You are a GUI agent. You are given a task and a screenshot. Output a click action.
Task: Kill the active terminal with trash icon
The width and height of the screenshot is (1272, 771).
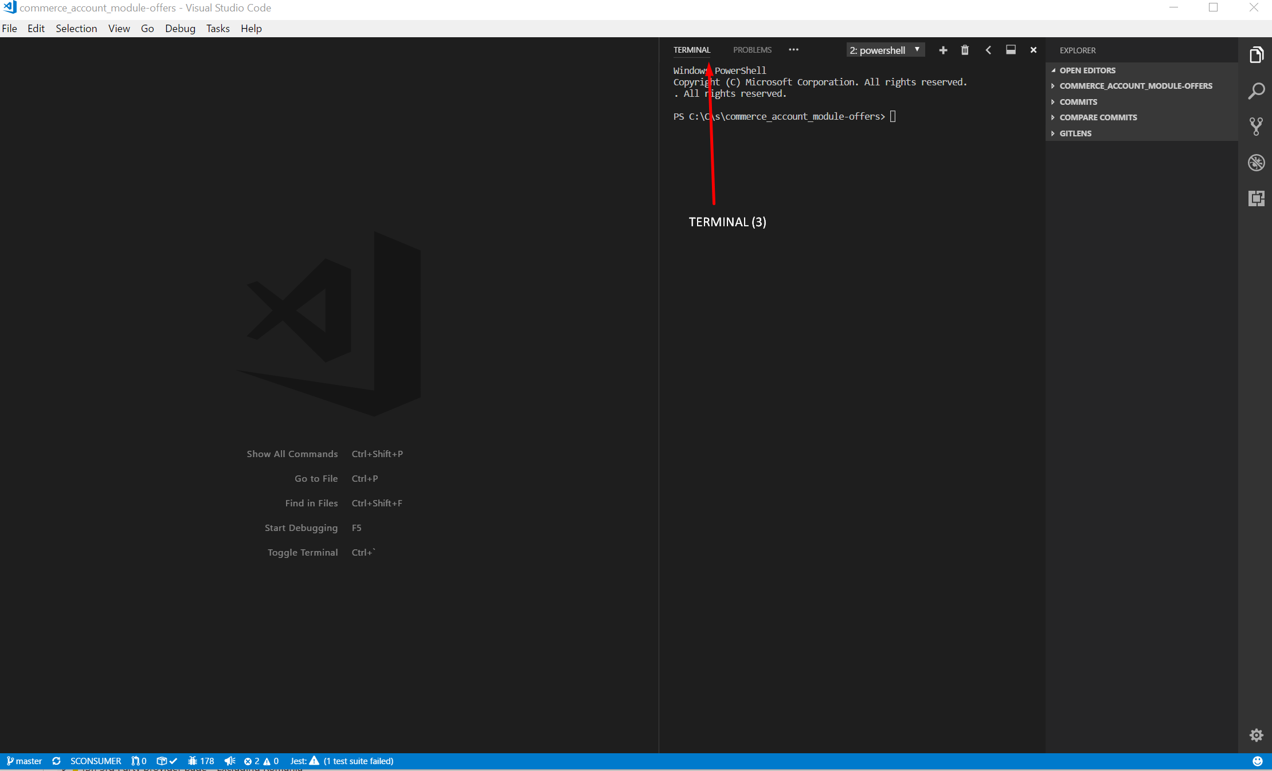(964, 50)
